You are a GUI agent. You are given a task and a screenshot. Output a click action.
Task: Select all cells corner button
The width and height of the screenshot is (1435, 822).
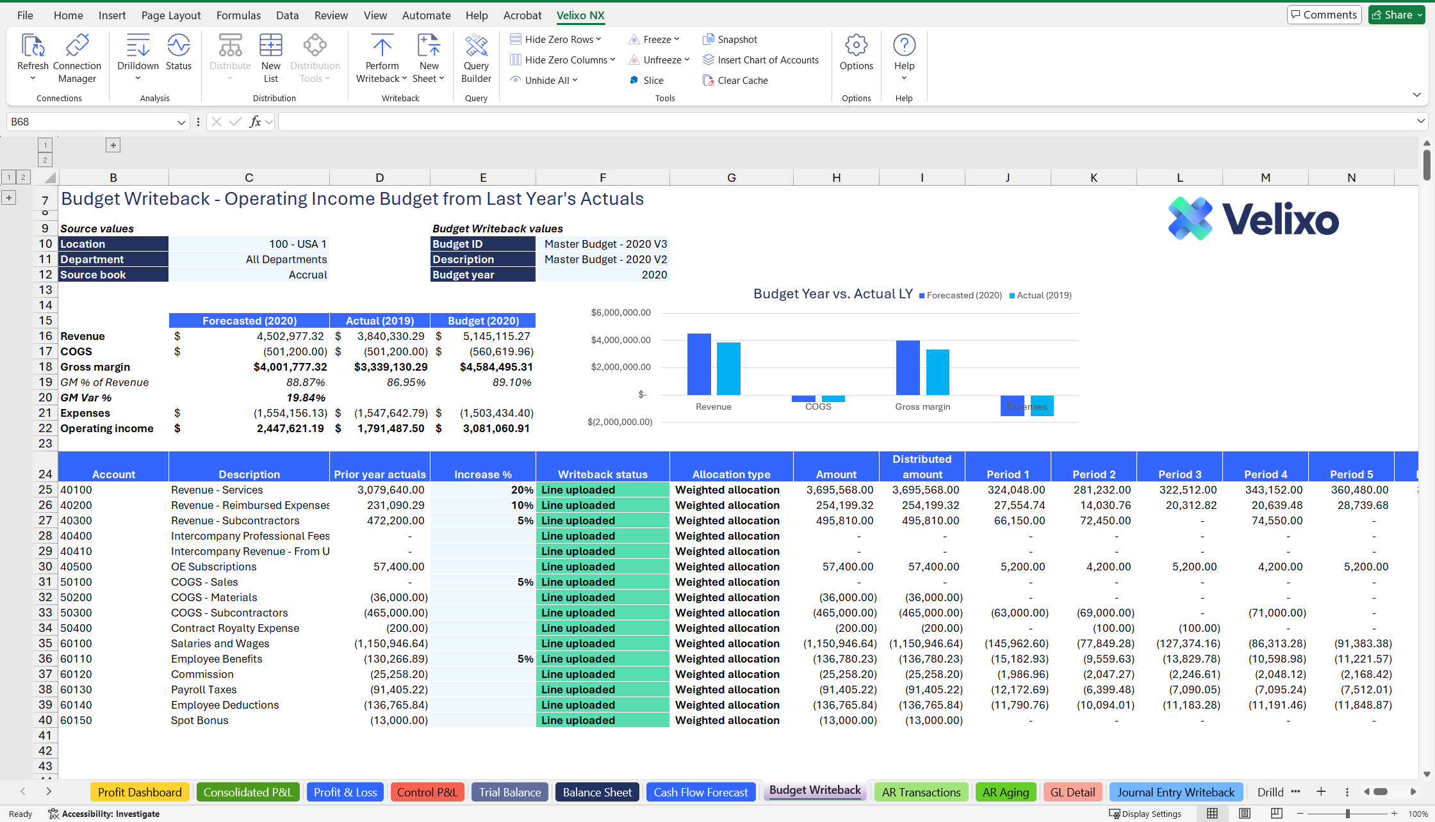pos(49,177)
